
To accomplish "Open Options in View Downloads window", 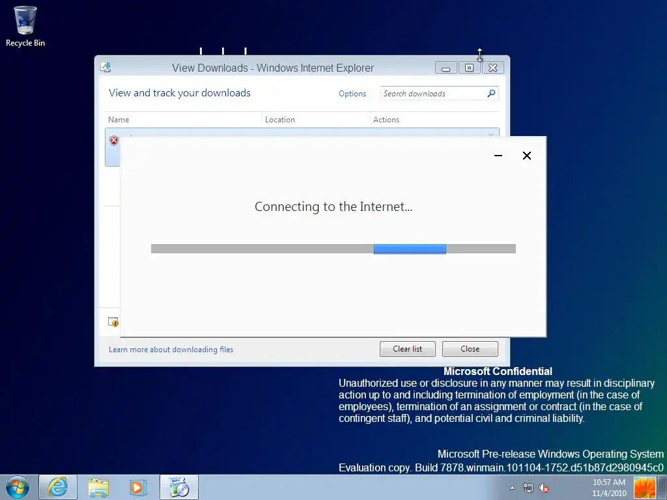I will pyautogui.click(x=352, y=94).
